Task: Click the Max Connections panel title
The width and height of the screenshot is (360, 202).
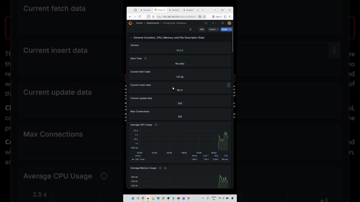Action: (x=140, y=111)
